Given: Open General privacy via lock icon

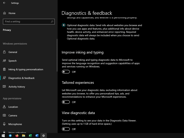Looking at the screenshot, I should [x=4, y=52].
